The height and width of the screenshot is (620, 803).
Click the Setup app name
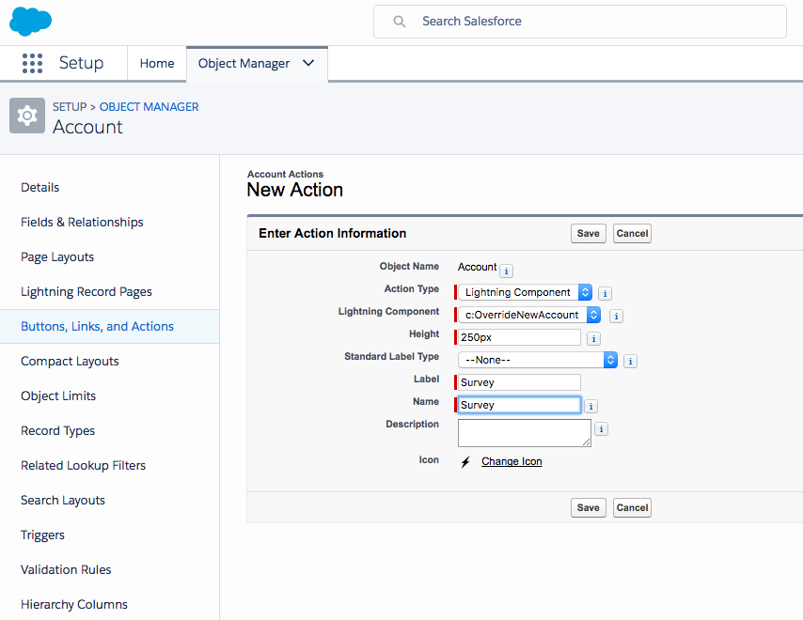(x=82, y=63)
